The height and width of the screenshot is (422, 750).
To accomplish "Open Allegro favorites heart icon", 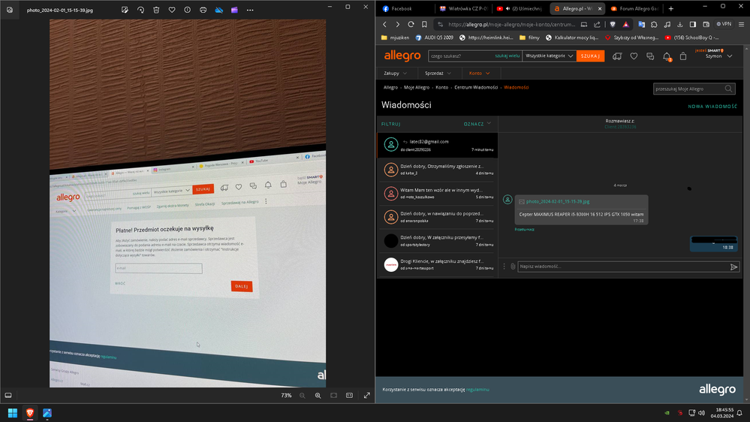I will (x=634, y=56).
